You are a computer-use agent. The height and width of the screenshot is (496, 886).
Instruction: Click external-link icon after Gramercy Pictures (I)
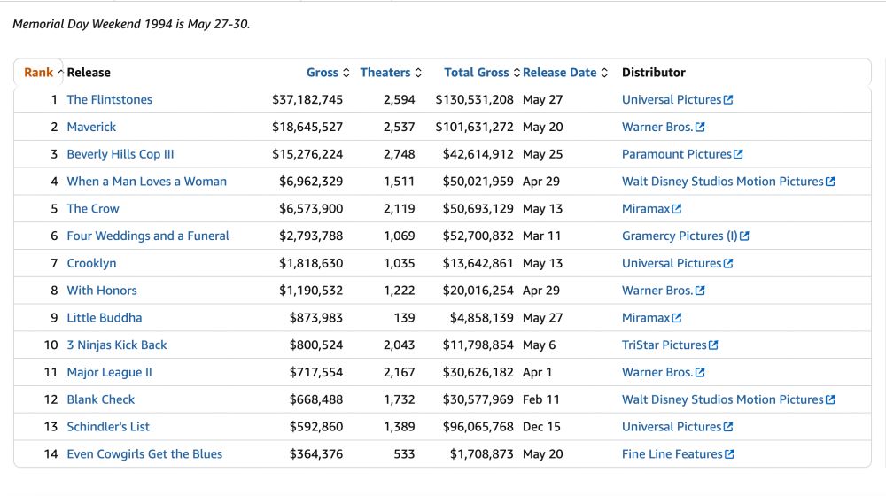click(744, 236)
